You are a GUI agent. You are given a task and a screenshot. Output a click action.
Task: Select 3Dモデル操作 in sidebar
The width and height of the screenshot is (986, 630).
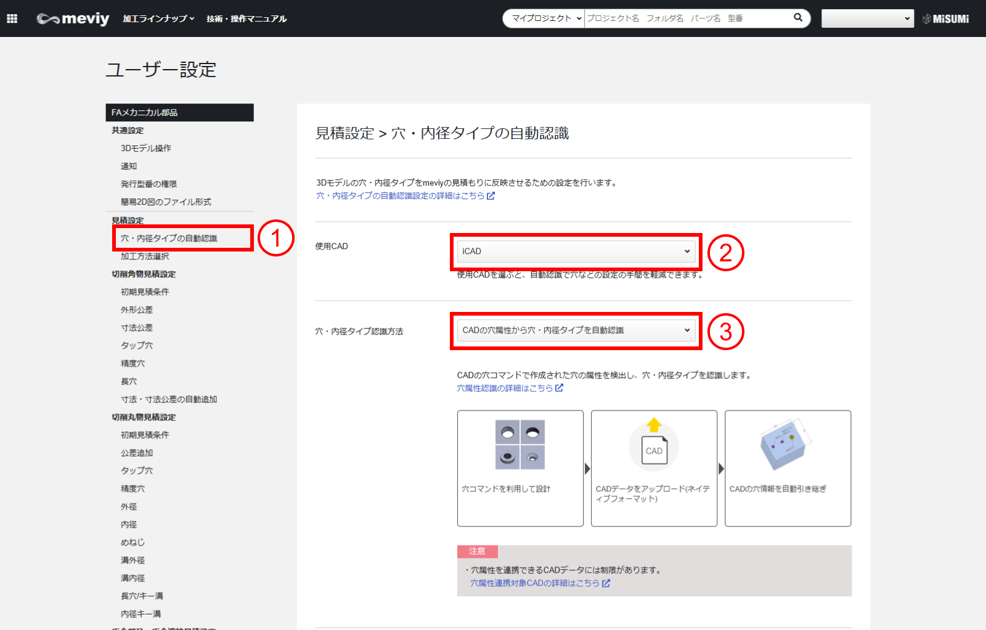tap(146, 149)
